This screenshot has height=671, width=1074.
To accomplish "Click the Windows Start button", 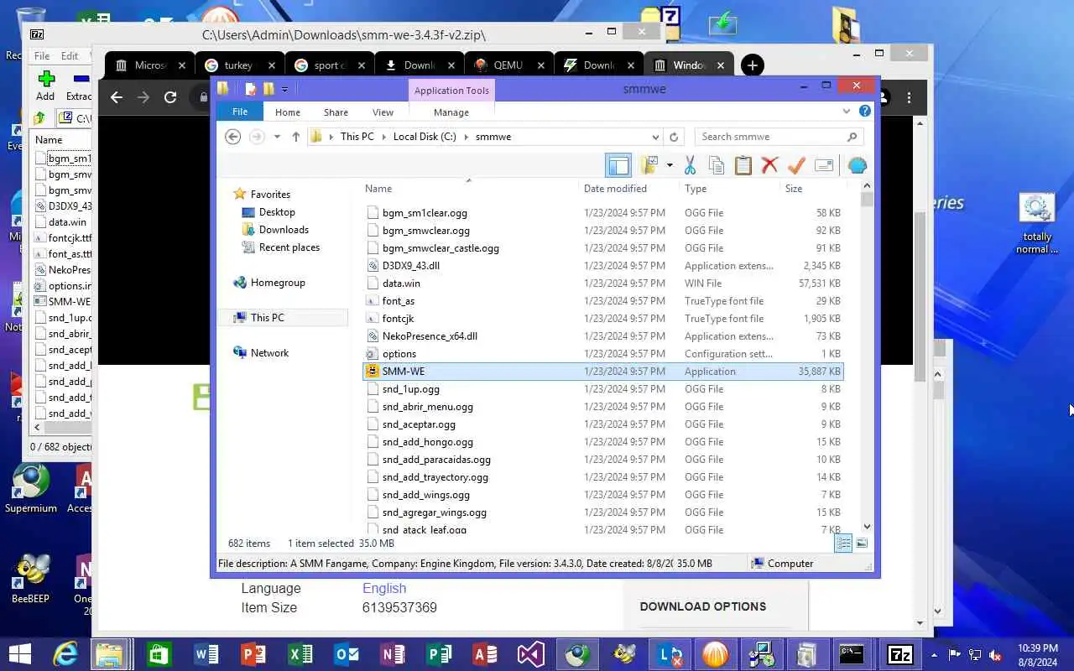I will pos(19,654).
